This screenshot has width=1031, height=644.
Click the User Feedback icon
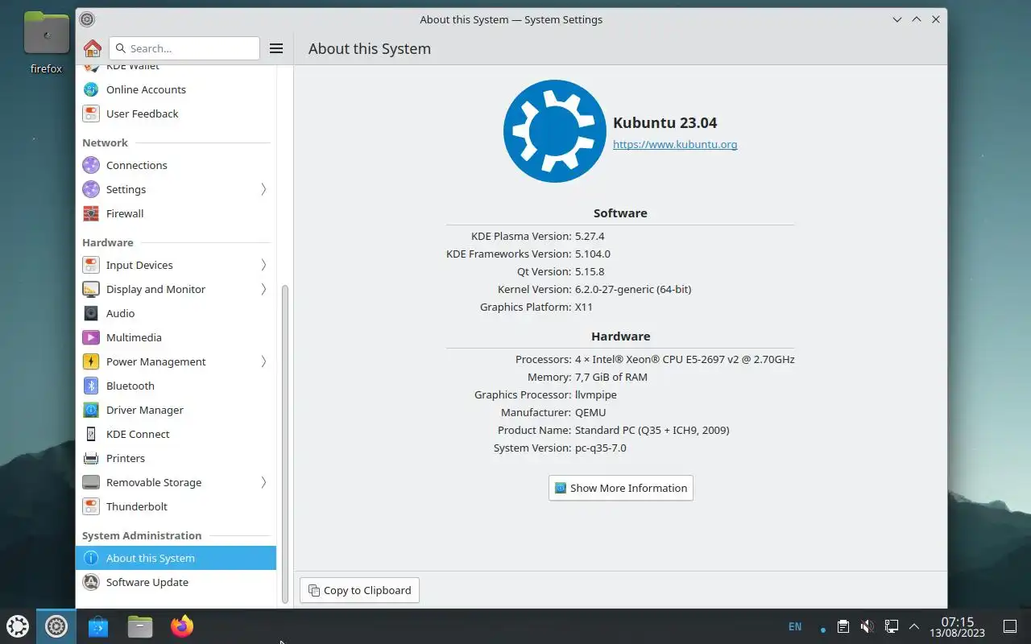[x=91, y=114]
